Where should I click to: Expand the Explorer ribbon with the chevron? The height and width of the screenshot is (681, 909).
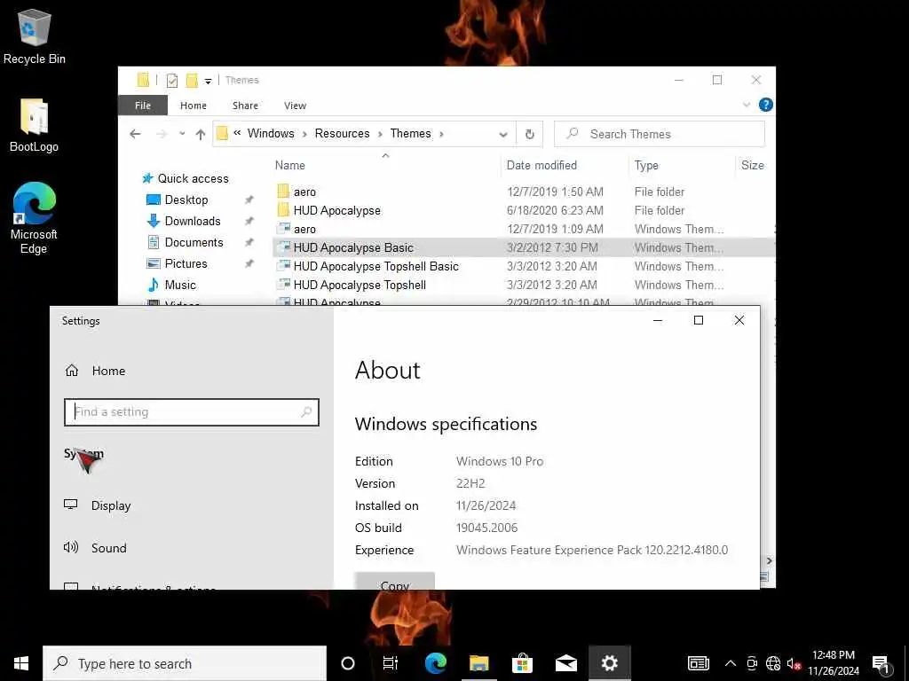point(747,105)
